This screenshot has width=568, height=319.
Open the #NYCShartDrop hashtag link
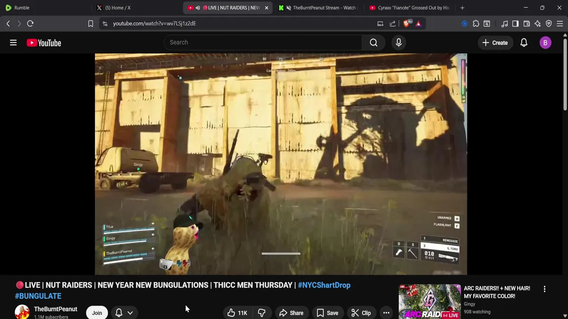324,285
